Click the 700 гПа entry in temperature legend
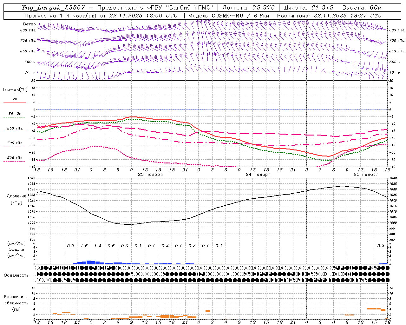The width and height of the screenshot is (406, 325). 15,143
